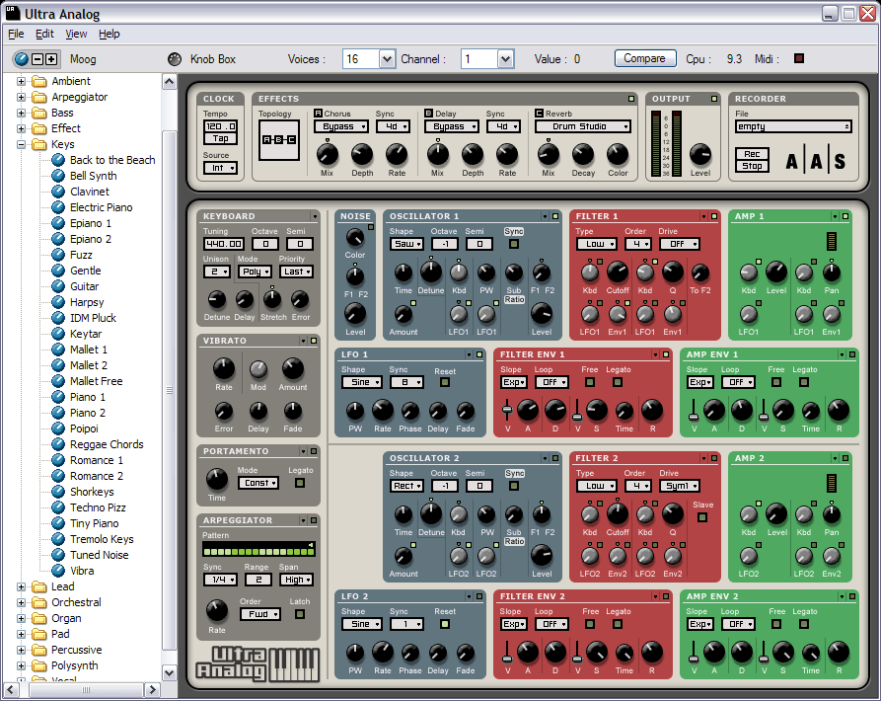Select the Bell Synth preset icon

click(x=58, y=176)
